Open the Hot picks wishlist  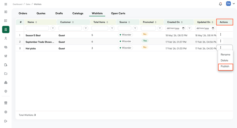click(31, 49)
